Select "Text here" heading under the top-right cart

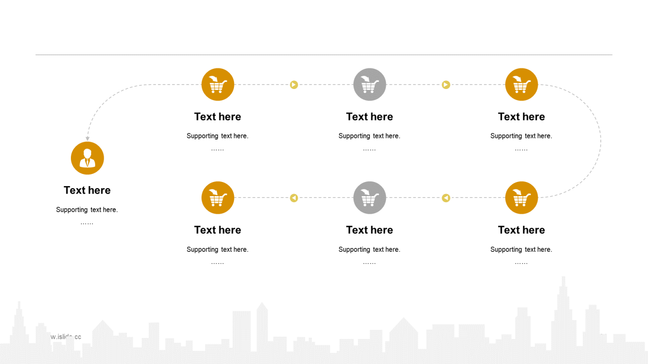point(521,117)
